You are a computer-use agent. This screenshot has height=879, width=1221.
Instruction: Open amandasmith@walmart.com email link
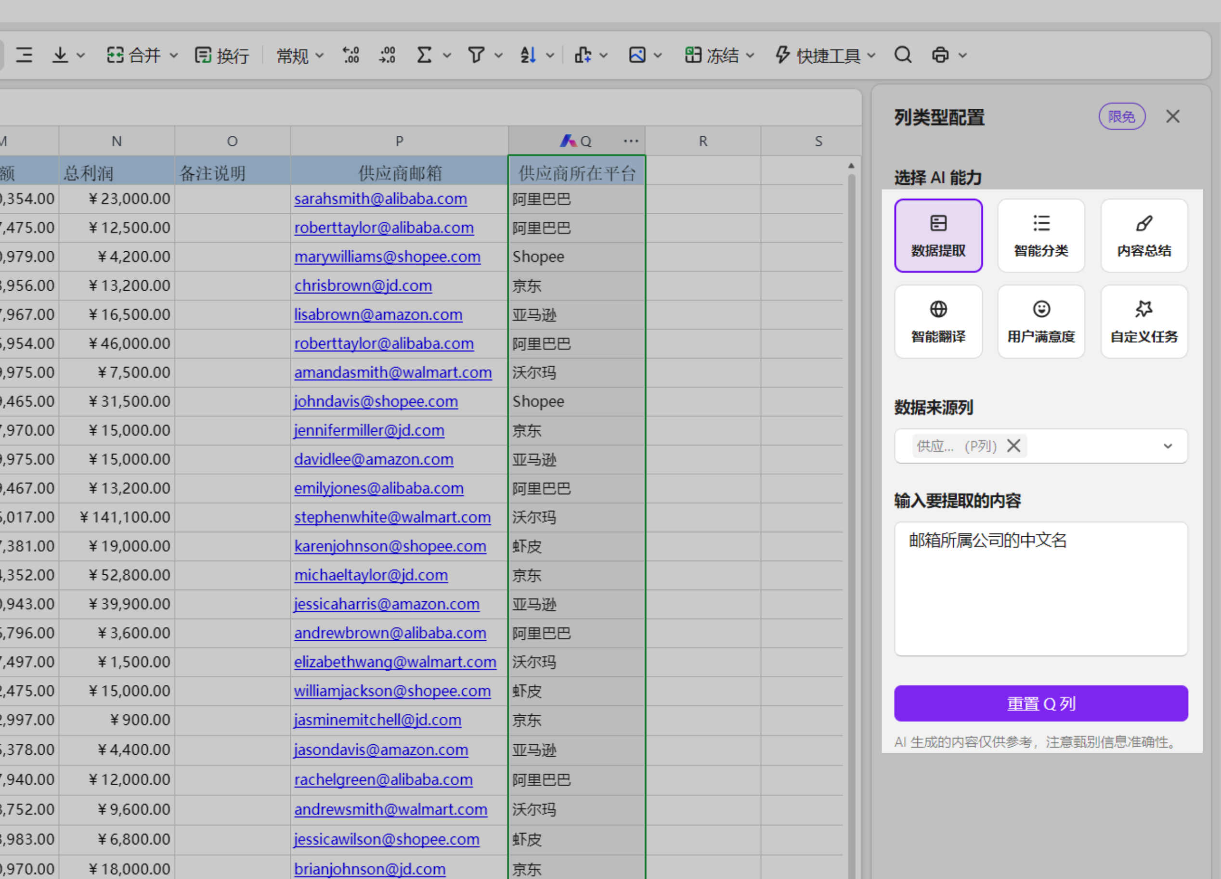[392, 373]
